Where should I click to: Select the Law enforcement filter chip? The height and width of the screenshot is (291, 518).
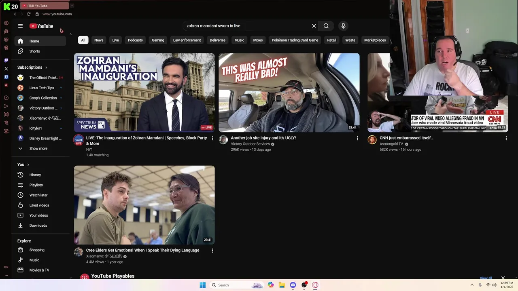[187, 40]
